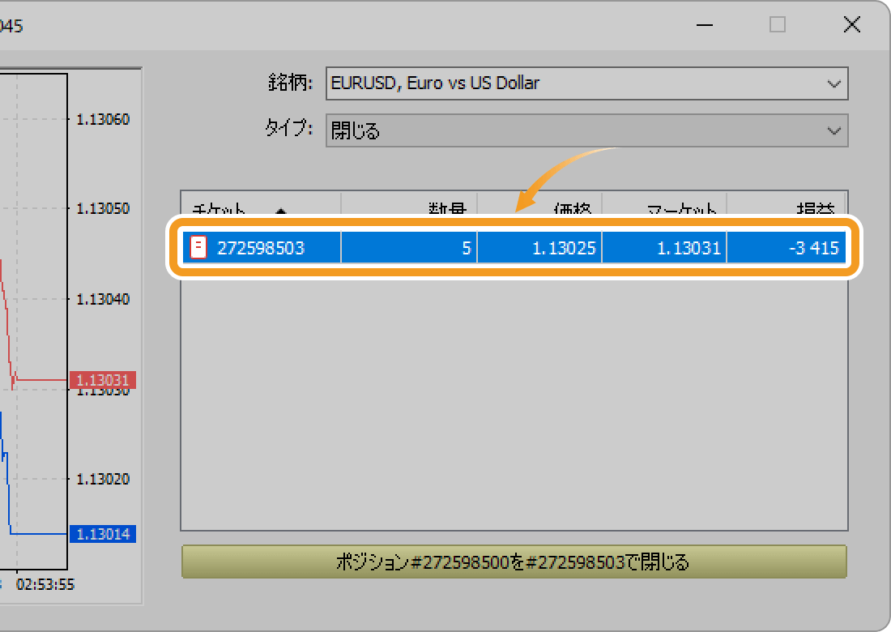Click the sell position icon beside ticket 272598503
Image resolution: width=891 pixels, height=632 pixels.
(x=198, y=248)
